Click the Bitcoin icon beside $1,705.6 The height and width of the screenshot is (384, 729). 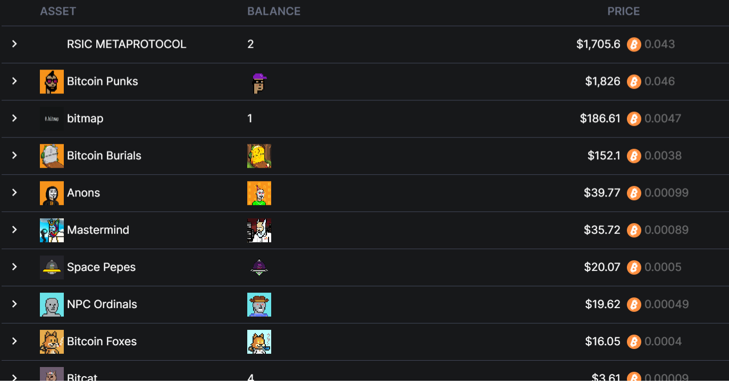pyautogui.click(x=633, y=44)
